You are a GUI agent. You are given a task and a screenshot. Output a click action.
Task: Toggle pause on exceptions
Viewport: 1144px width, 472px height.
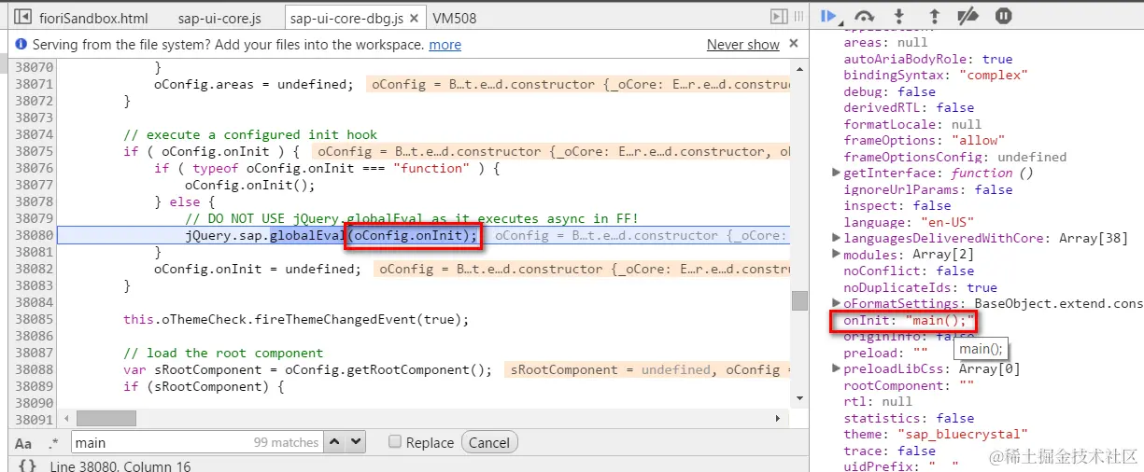click(1003, 16)
